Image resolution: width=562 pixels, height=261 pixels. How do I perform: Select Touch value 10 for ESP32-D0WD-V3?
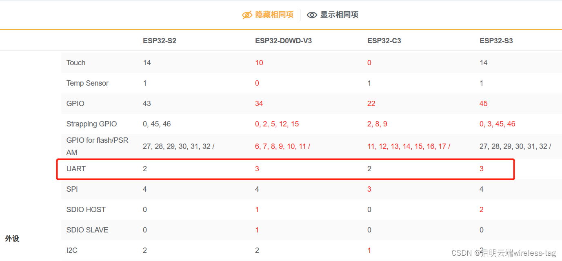click(259, 63)
